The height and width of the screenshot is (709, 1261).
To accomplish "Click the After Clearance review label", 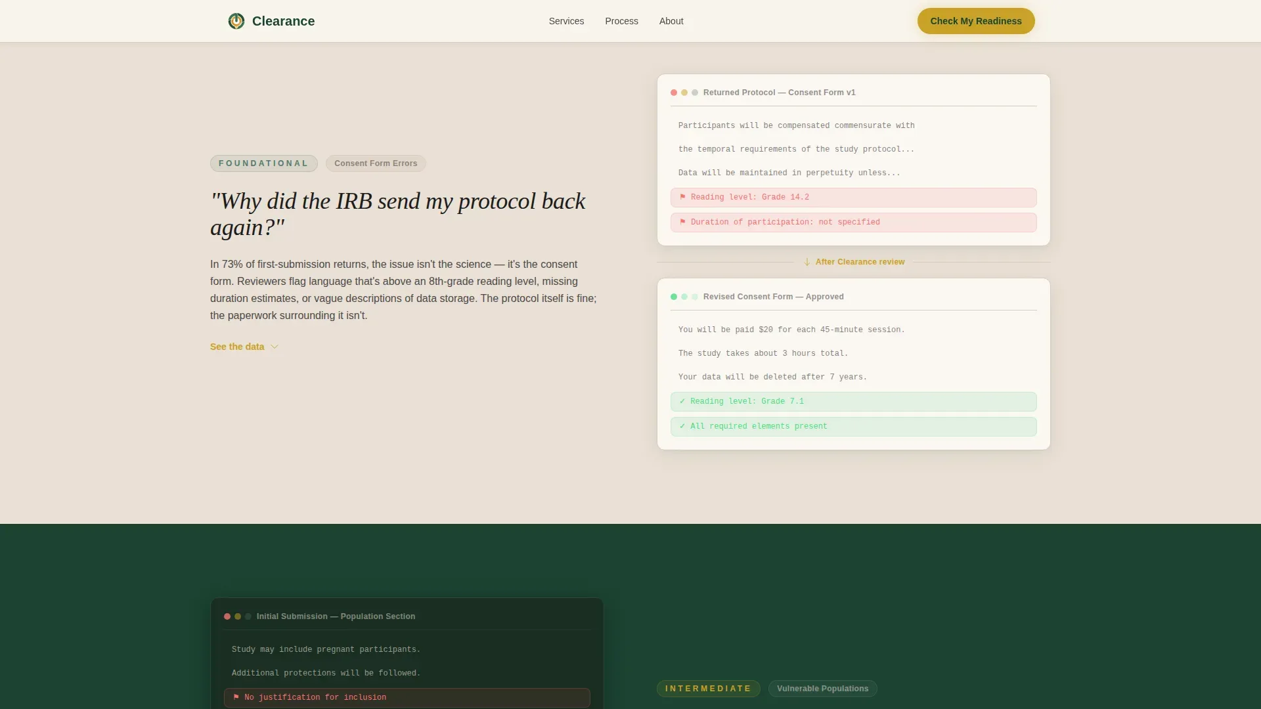I will pyautogui.click(x=860, y=262).
